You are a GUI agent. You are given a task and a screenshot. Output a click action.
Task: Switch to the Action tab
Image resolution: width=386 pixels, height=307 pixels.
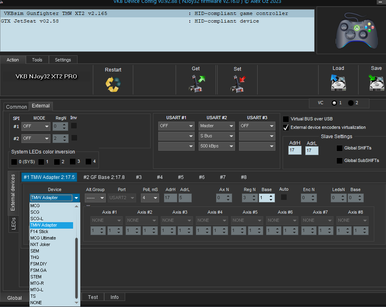click(x=13, y=60)
